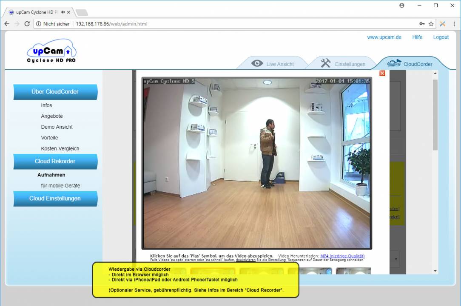Show site info for 'Nicht sicher'
The width and height of the screenshot is (461, 306).
click(x=53, y=24)
